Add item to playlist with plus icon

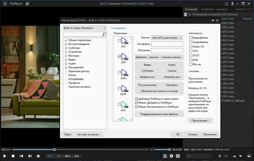click(220, 156)
